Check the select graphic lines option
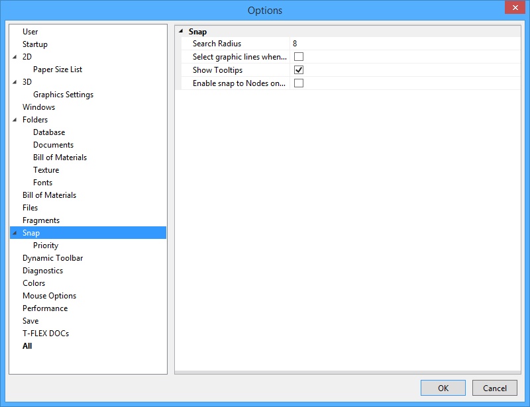 pyautogui.click(x=298, y=56)
